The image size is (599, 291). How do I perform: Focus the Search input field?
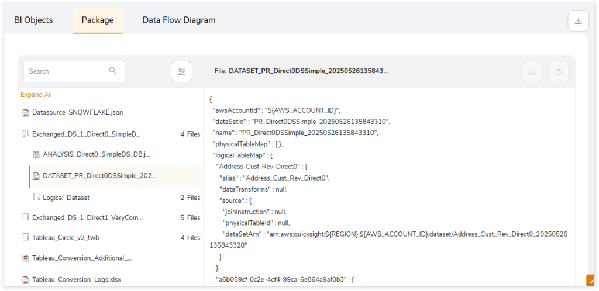[x=74, y=71]
